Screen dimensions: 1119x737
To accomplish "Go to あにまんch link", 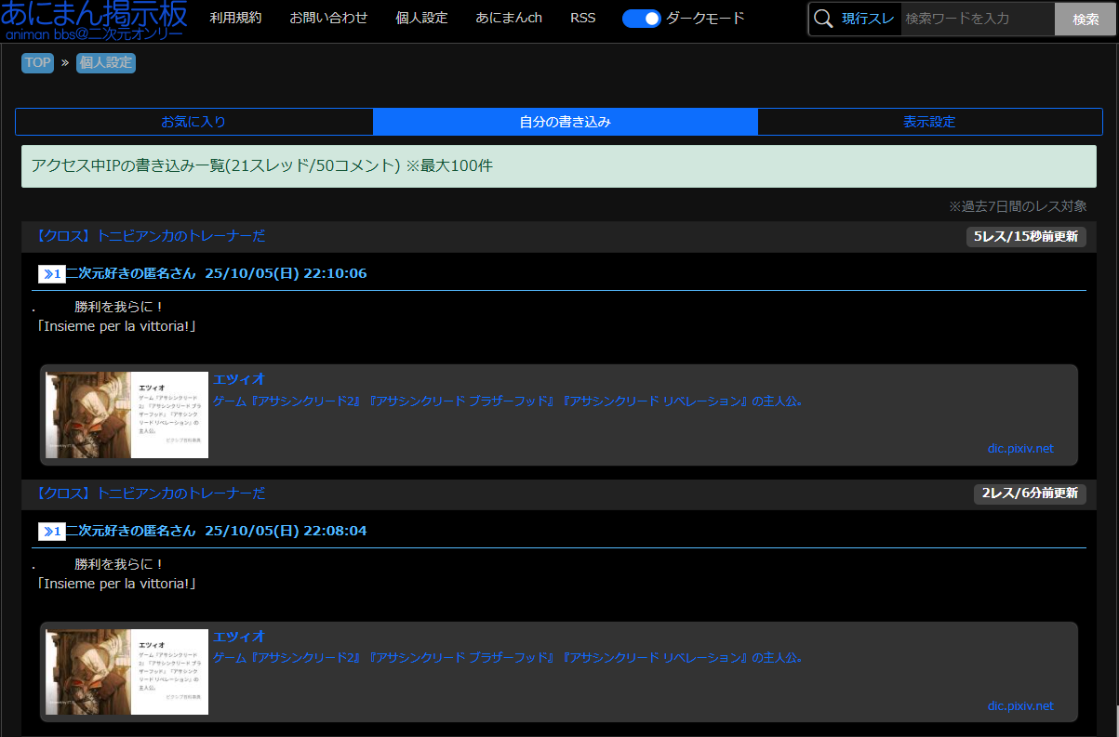I will (509, 19).
